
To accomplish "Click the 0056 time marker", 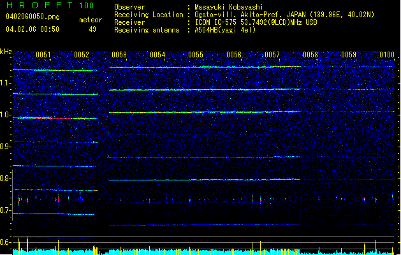I will (x=234, y=55).
